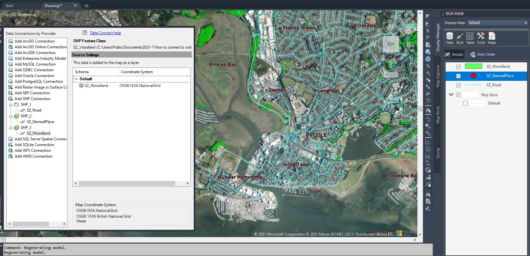Click the red SZ_NamedPlace symbol swatch
The image size is (530, 256).
point(473,76)
